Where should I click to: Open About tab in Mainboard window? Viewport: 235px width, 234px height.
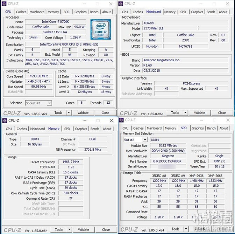pos(223,12)
